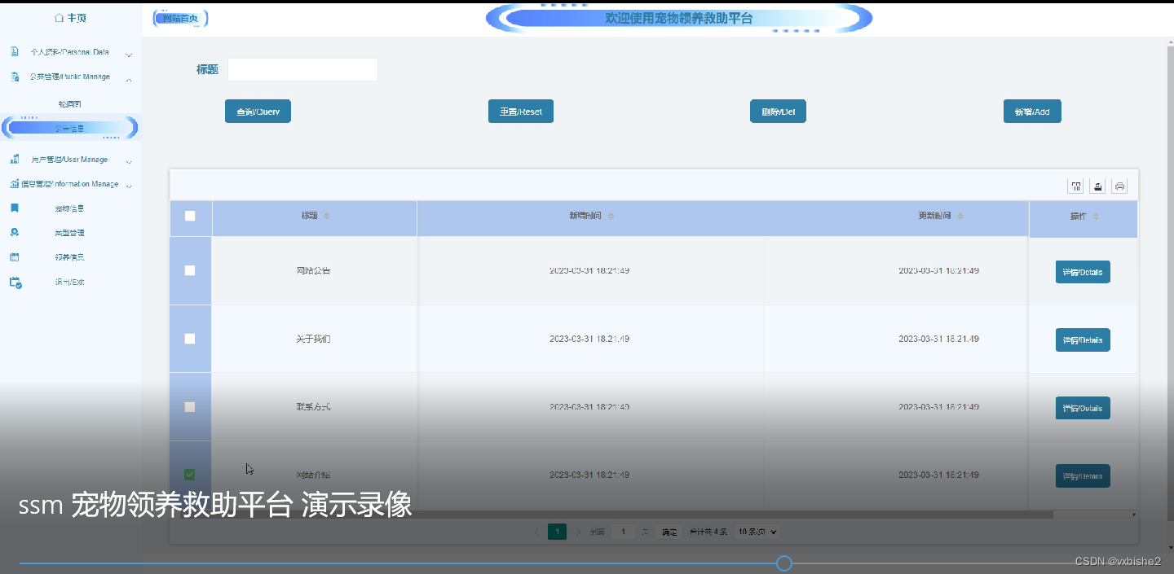
Task: Open Details for the 联系方式 row
Action: click(1083, 408)
